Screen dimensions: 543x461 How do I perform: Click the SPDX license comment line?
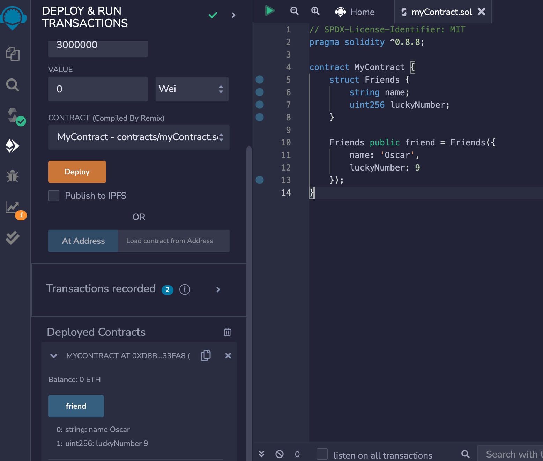coord(387,29)
